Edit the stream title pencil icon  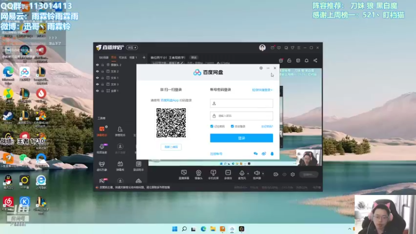181,63
